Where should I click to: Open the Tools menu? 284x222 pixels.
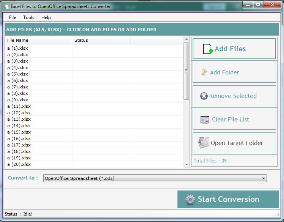tap(28, 17)
